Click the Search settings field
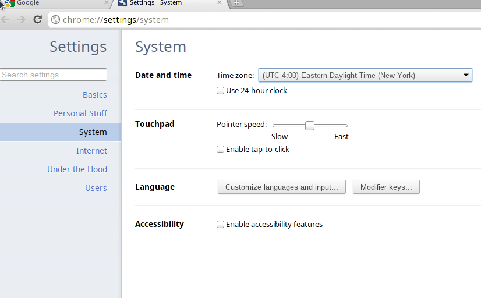This screenshot has height=298, width=481. (54, 74)
